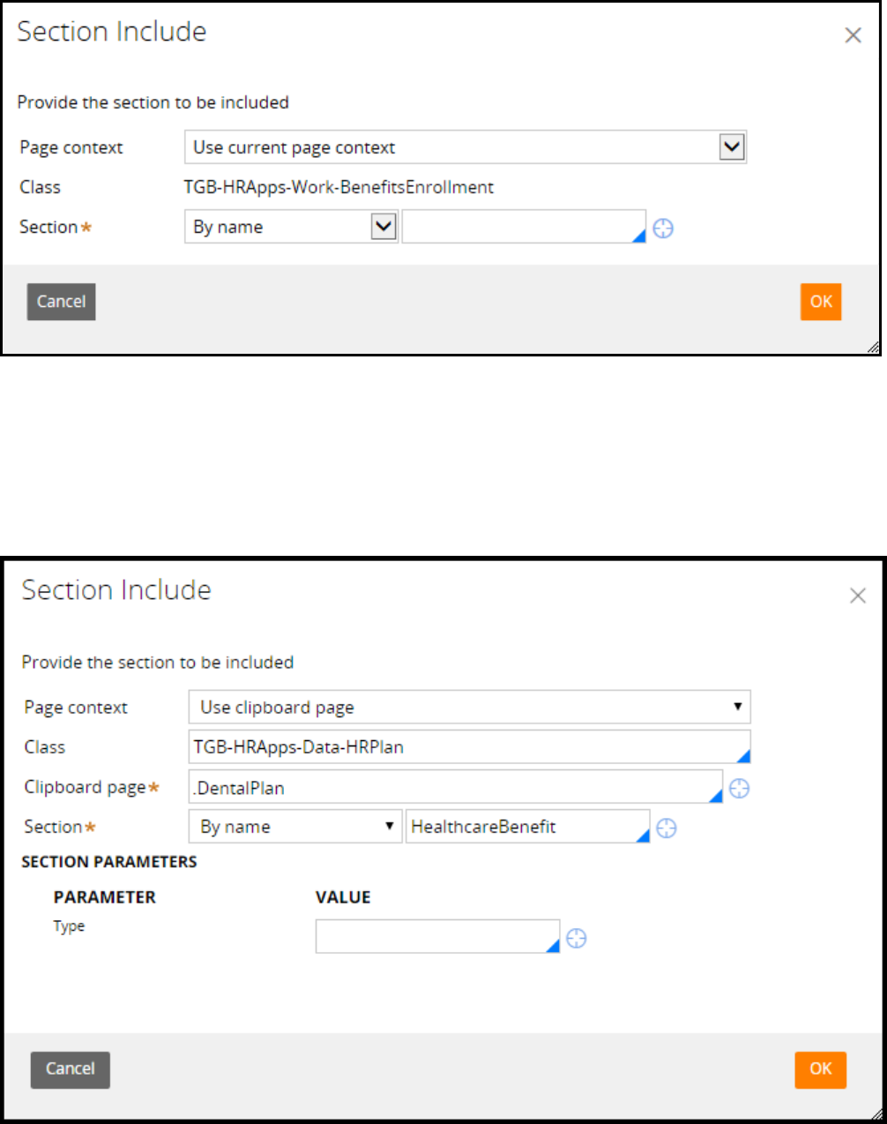Close the dialog containing Section Parameters
The width and height of the screenshot is (887, 1124).
tap(857, 596)
